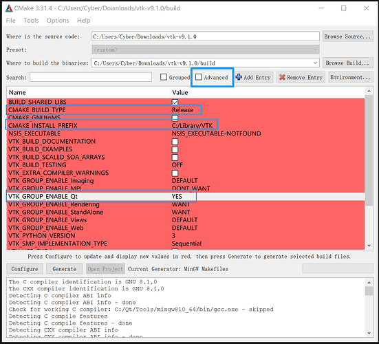
Task: Click the value 3 for VTK_PYTHON_VERSION
Action: pyautogui.click(x=173, y=236)
